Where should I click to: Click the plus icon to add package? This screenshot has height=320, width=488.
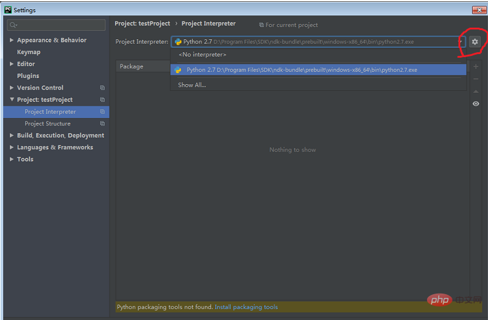pyautogui.click(x=476, y=66)
